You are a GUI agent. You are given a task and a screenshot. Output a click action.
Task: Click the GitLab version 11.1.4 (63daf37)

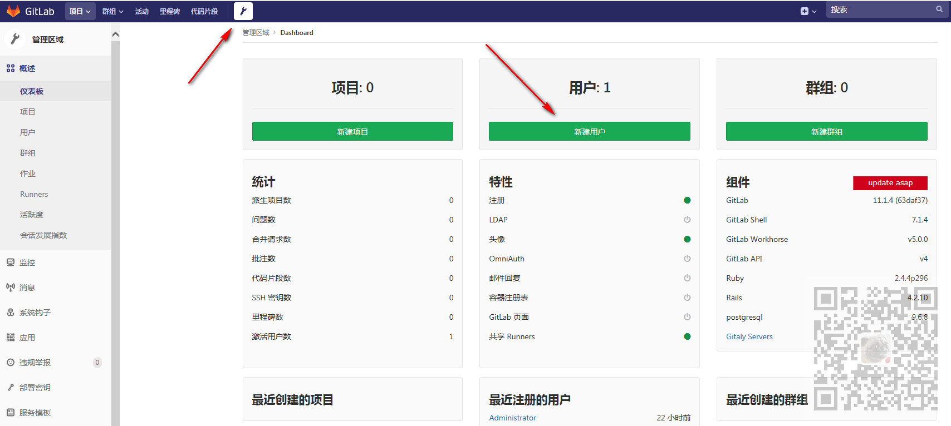900,200
